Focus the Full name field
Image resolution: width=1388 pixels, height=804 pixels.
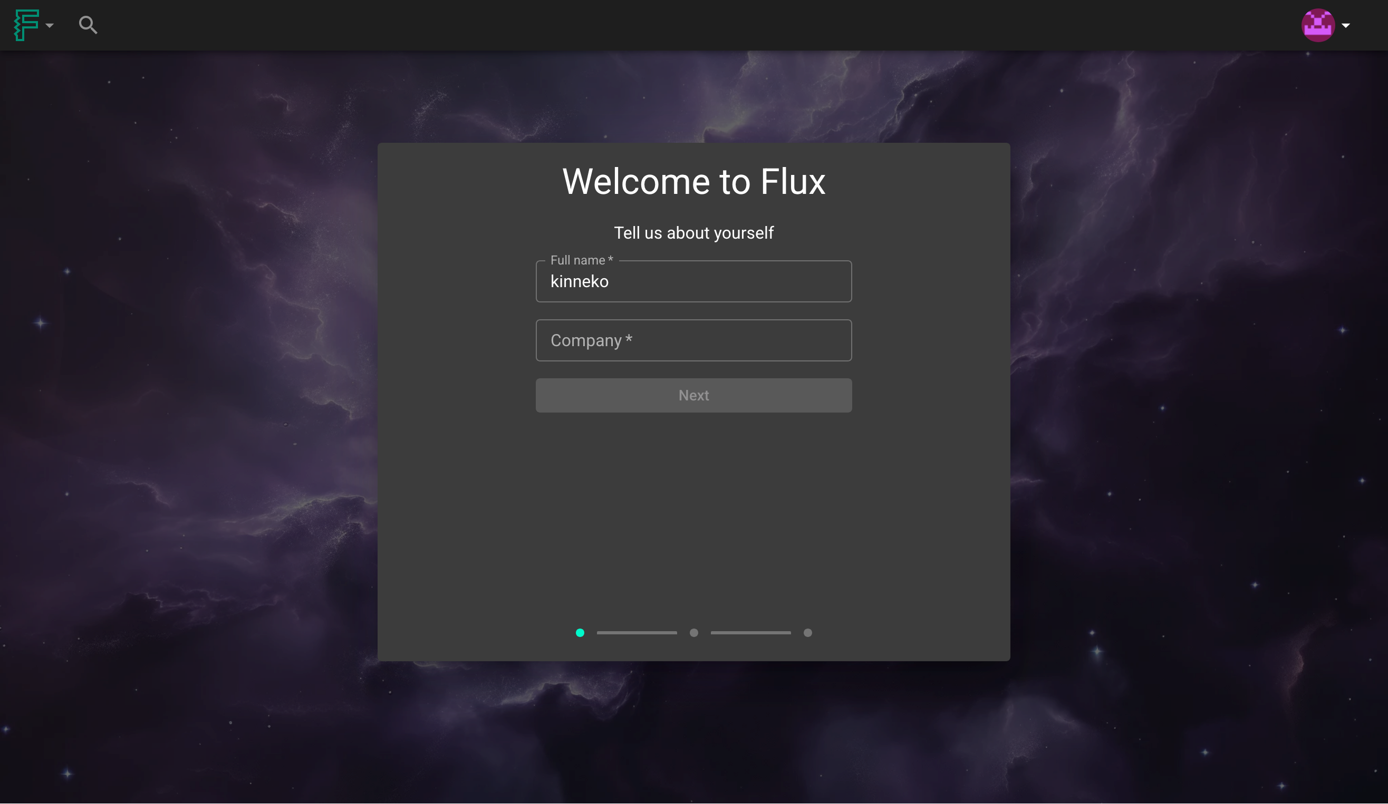click(693, 281)
